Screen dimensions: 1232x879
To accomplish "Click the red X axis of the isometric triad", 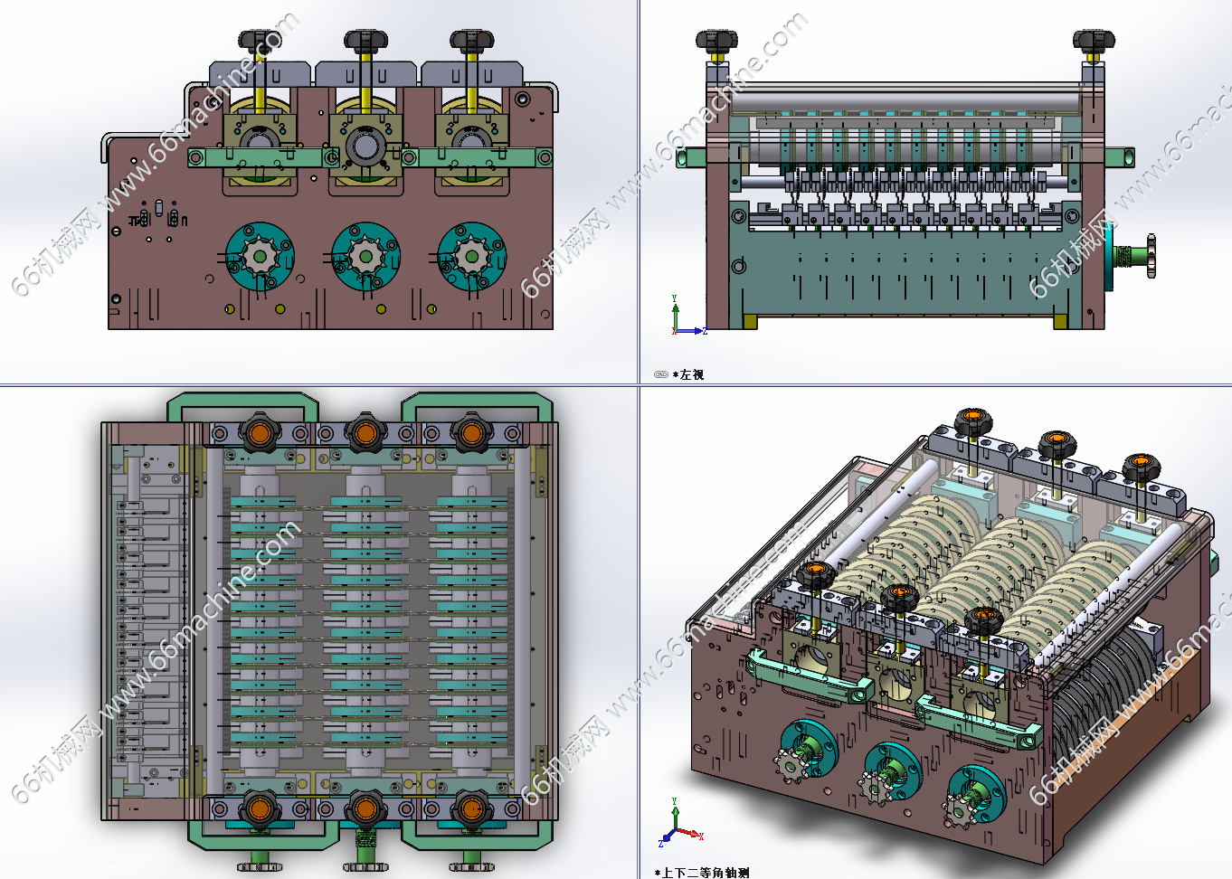I will 690,833.
